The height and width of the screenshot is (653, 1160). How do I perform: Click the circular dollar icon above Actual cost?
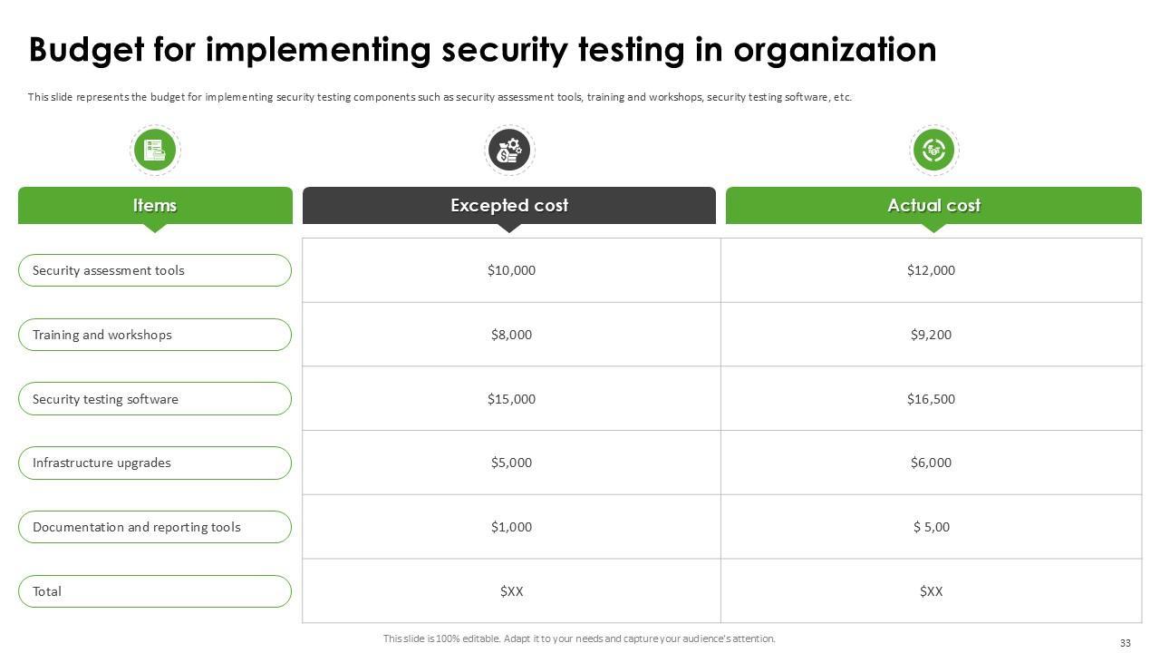(x=933, y=150)
